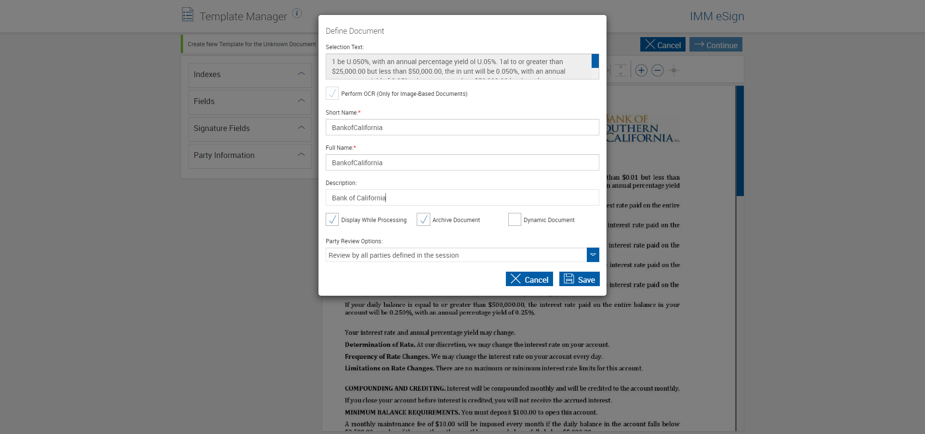Open the Party Review Options dropdown
This screenshot has height=434, width=925.
pos(593,255)
